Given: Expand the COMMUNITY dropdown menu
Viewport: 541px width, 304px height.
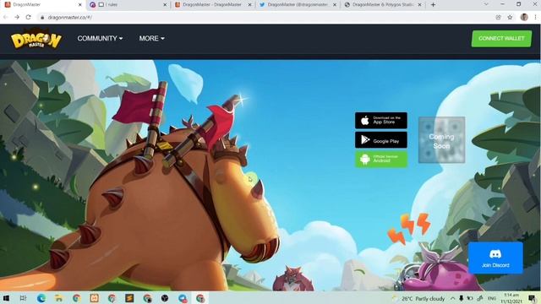Looking at the screenshot, I should point(100,38).
